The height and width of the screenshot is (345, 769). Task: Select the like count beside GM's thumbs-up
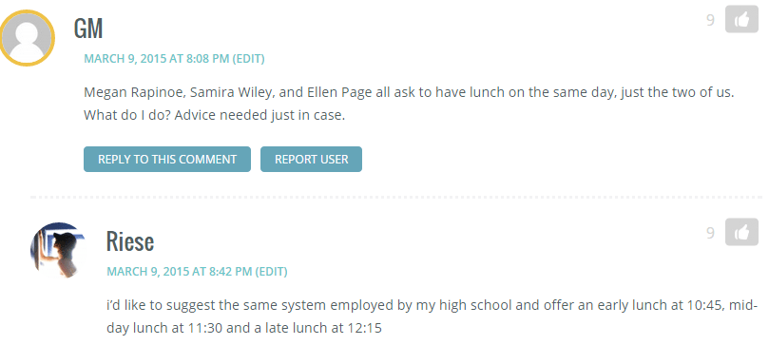pos(710,20)
